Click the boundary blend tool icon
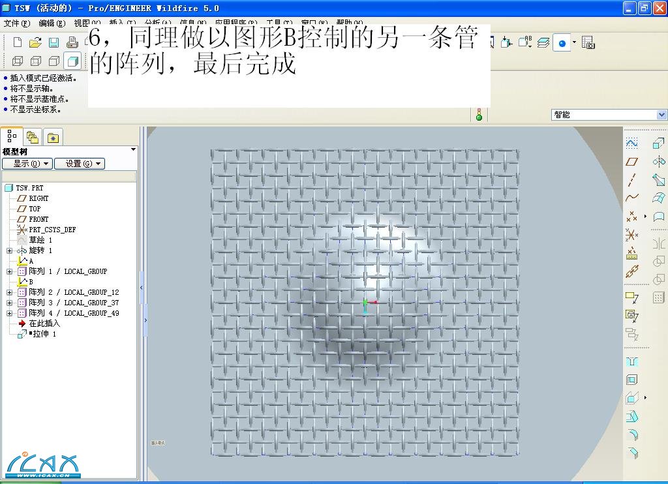Screen dimensions: 668x484 coord(659,198)
